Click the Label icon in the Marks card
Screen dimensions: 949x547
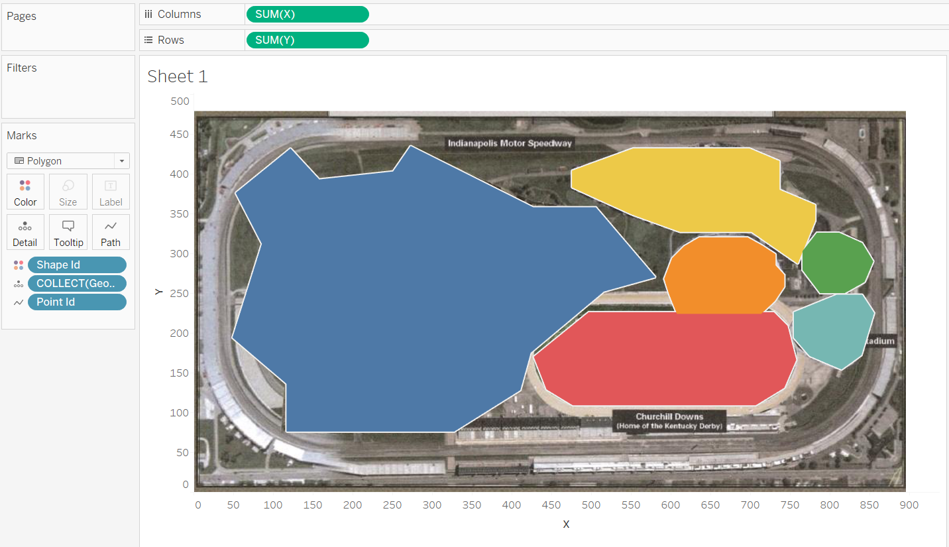[111, 192]
